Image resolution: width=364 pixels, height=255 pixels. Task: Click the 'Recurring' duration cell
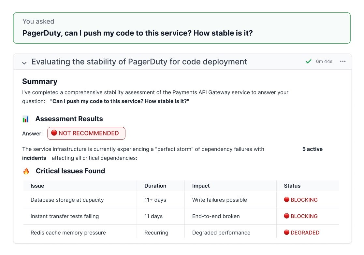coord(156,233)
